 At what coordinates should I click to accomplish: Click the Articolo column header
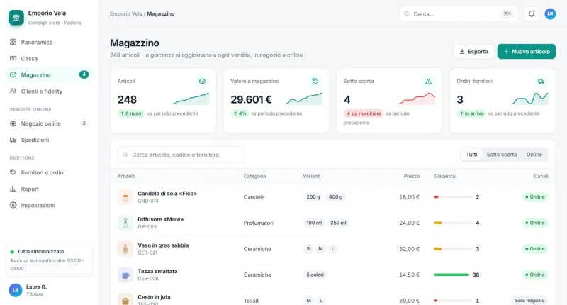[x=126, y=176]
